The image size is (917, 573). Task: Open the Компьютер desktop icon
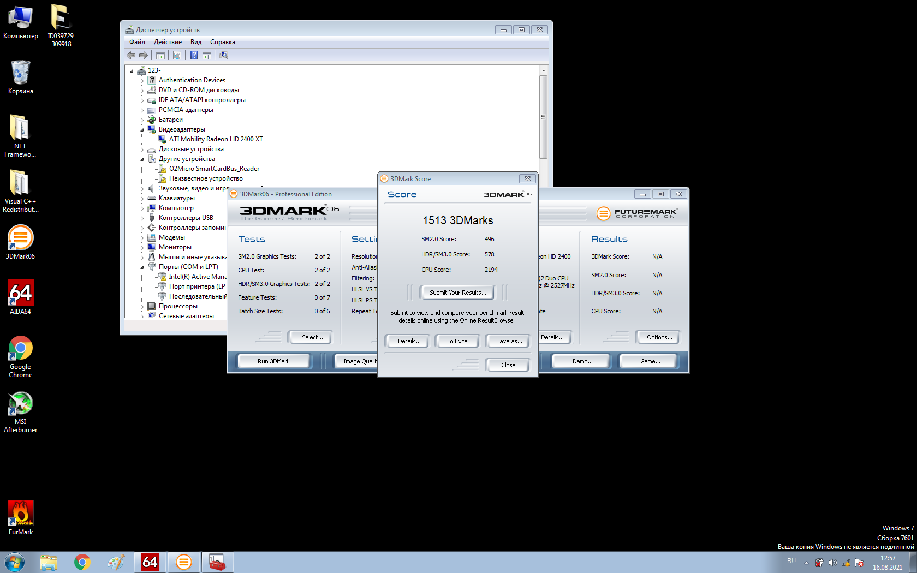[x=20, y=22]
